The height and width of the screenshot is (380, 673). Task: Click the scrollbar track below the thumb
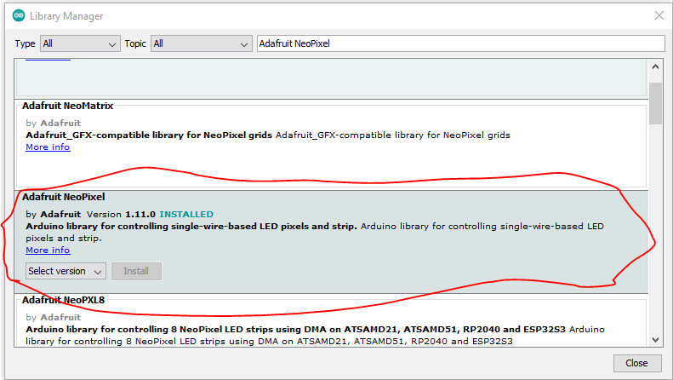pyautogui.click(x=655, y=230)
